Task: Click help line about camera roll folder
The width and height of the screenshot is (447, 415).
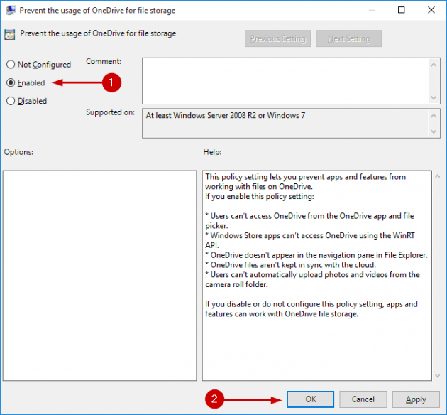Action: pyautogui.click(x=312, y=279)
